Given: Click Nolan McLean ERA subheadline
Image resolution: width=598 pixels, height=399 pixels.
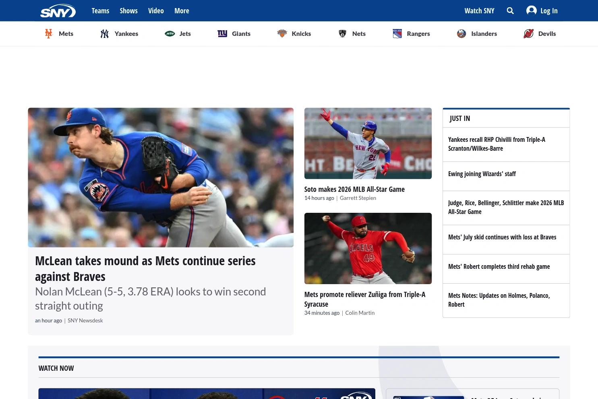Looking at the screenshot, I should coord(151,298).
